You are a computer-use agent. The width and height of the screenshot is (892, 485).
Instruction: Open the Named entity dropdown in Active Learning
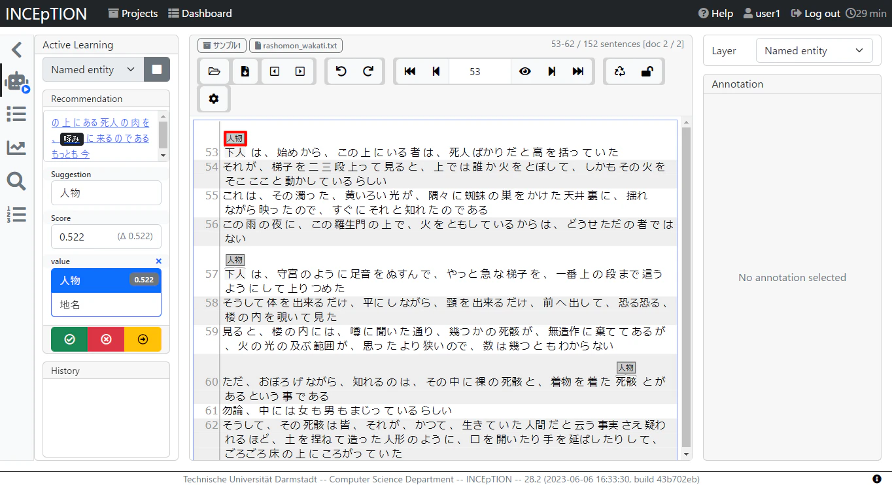click(x=93, y=69)
